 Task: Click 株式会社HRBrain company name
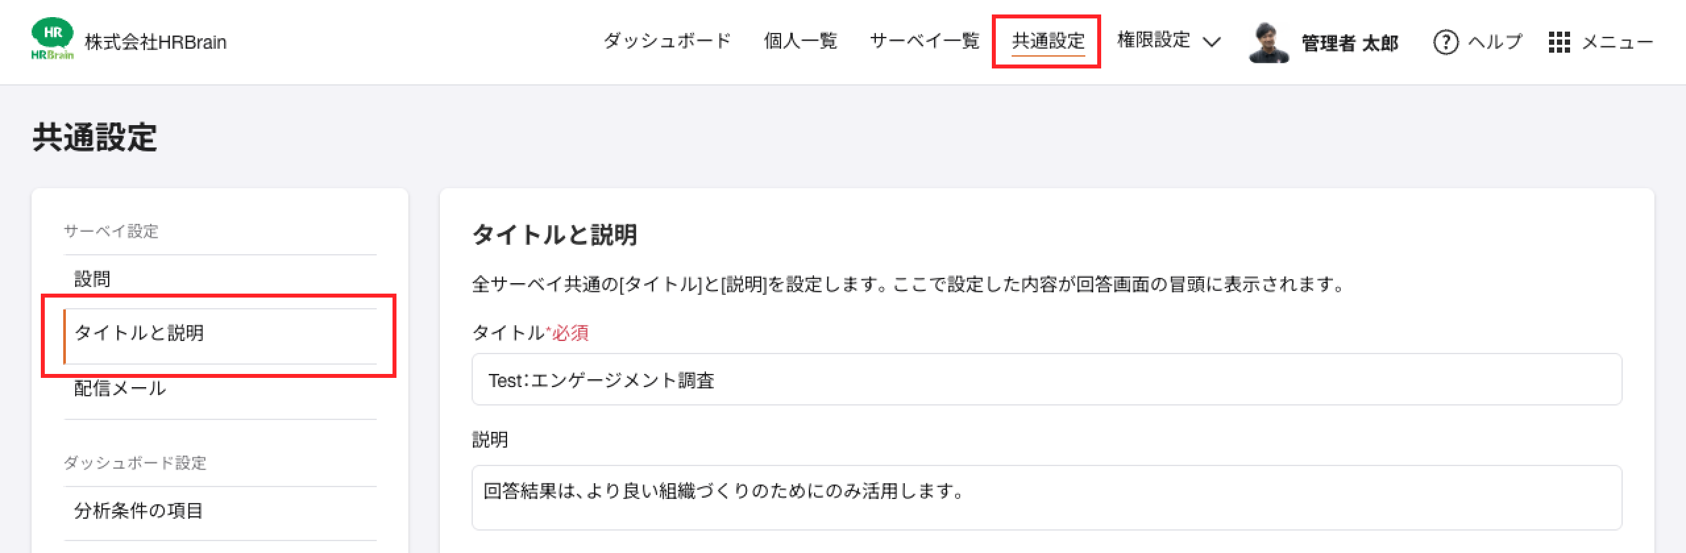(155, 42)
